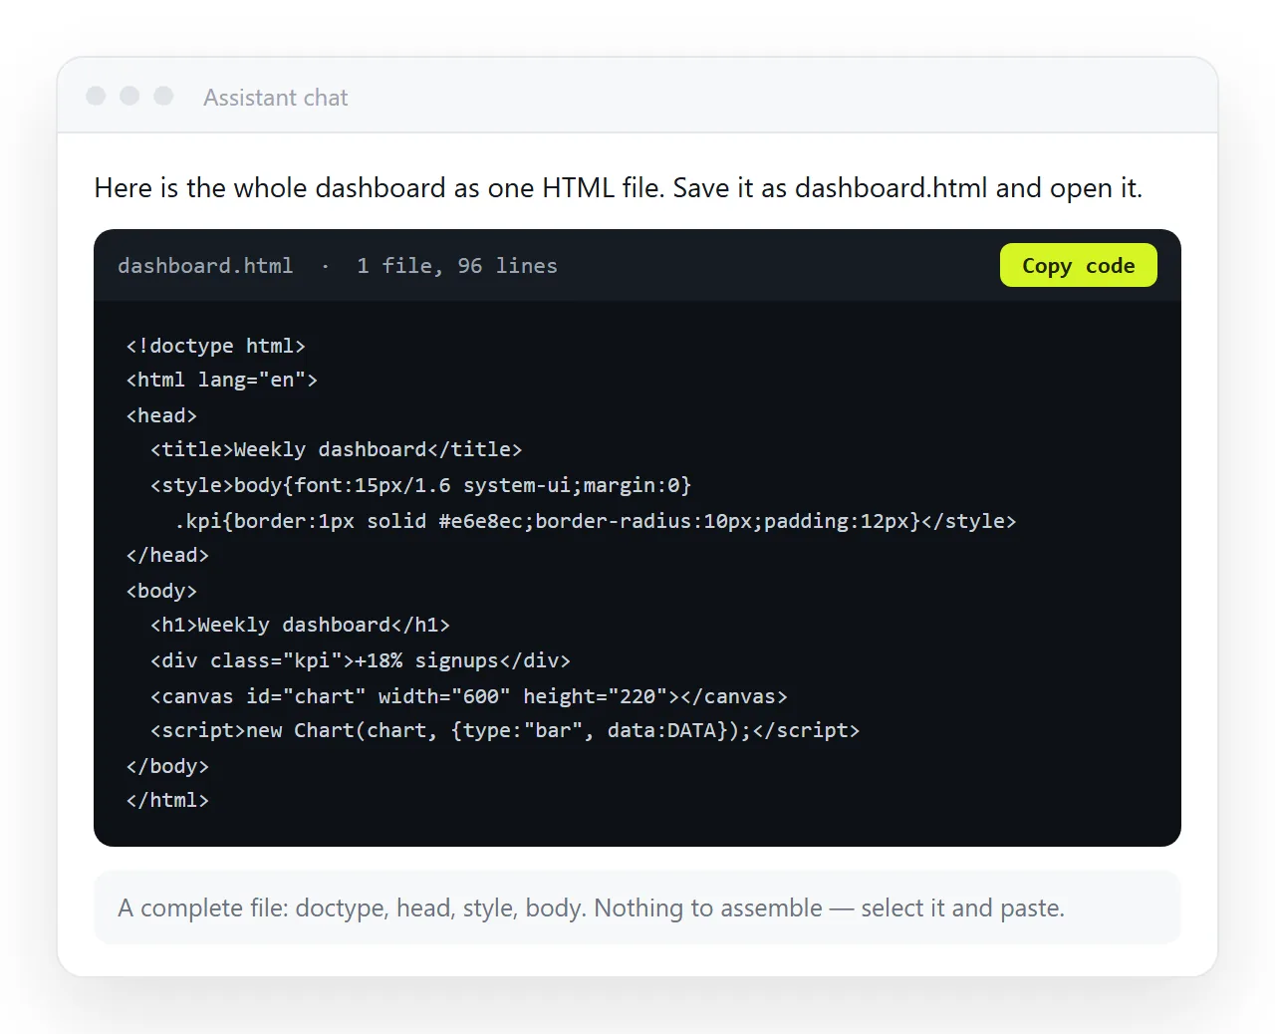1275x1034 pixels.
Task: Click the closing '</html>' code line
Action: [x=167, y=800]
